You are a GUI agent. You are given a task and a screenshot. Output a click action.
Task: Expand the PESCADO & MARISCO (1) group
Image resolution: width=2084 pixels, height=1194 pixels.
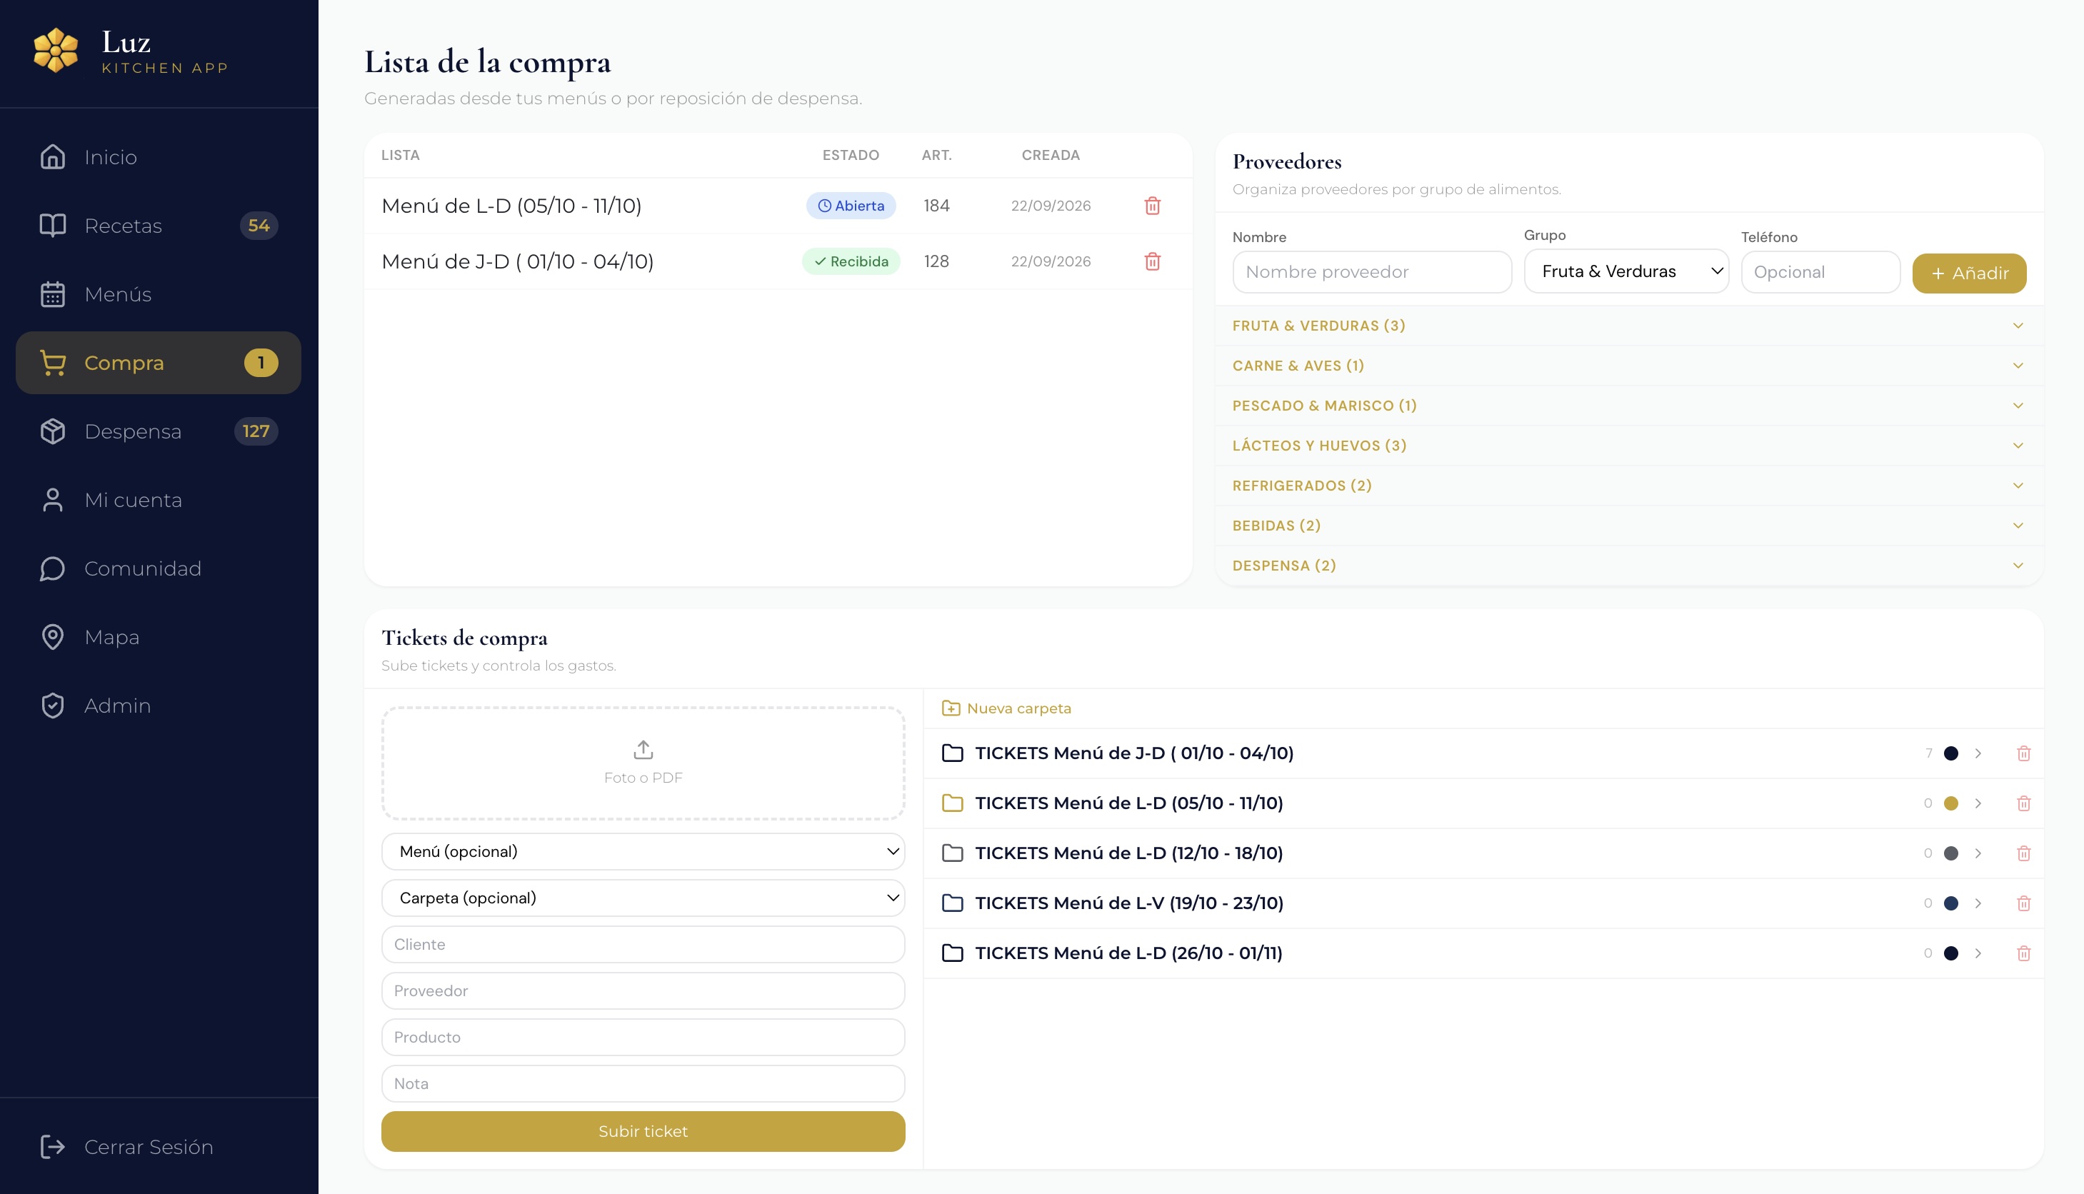coord(1629,406)
